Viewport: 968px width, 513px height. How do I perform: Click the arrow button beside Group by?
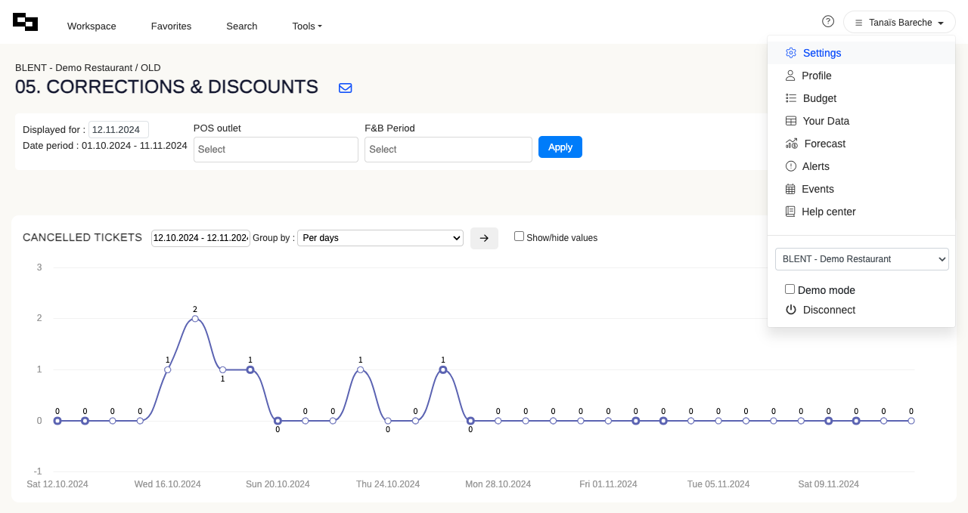[x=484, y=238]
